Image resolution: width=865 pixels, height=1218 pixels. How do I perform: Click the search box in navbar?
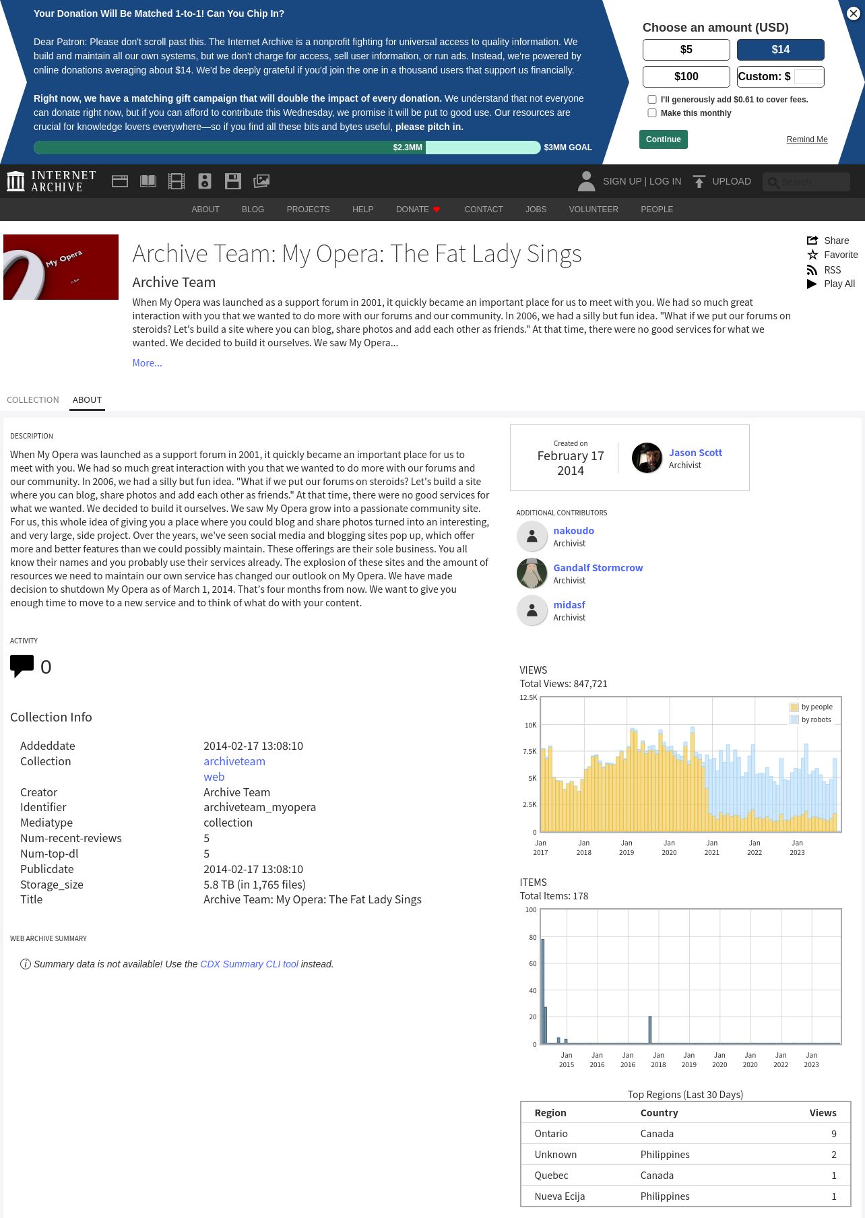tap(806, 182)
